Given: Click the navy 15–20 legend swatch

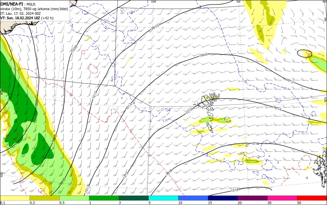Looking at the screenshot, I should [223, 198].
